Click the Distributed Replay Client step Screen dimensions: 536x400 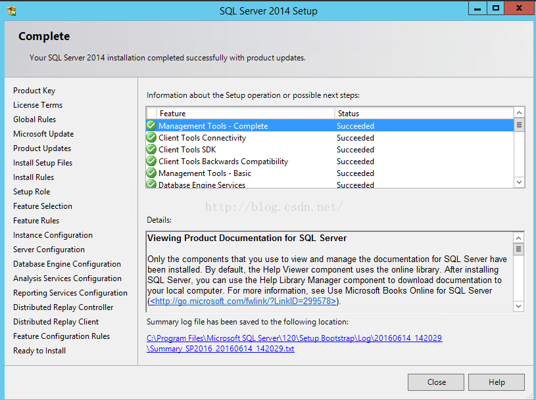coord(56,321)
